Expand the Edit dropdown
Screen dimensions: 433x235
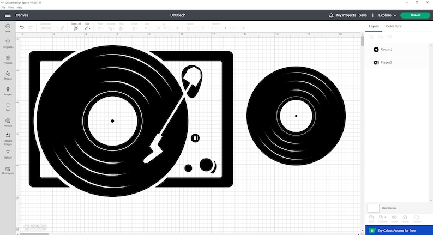(x=88, y=28)
